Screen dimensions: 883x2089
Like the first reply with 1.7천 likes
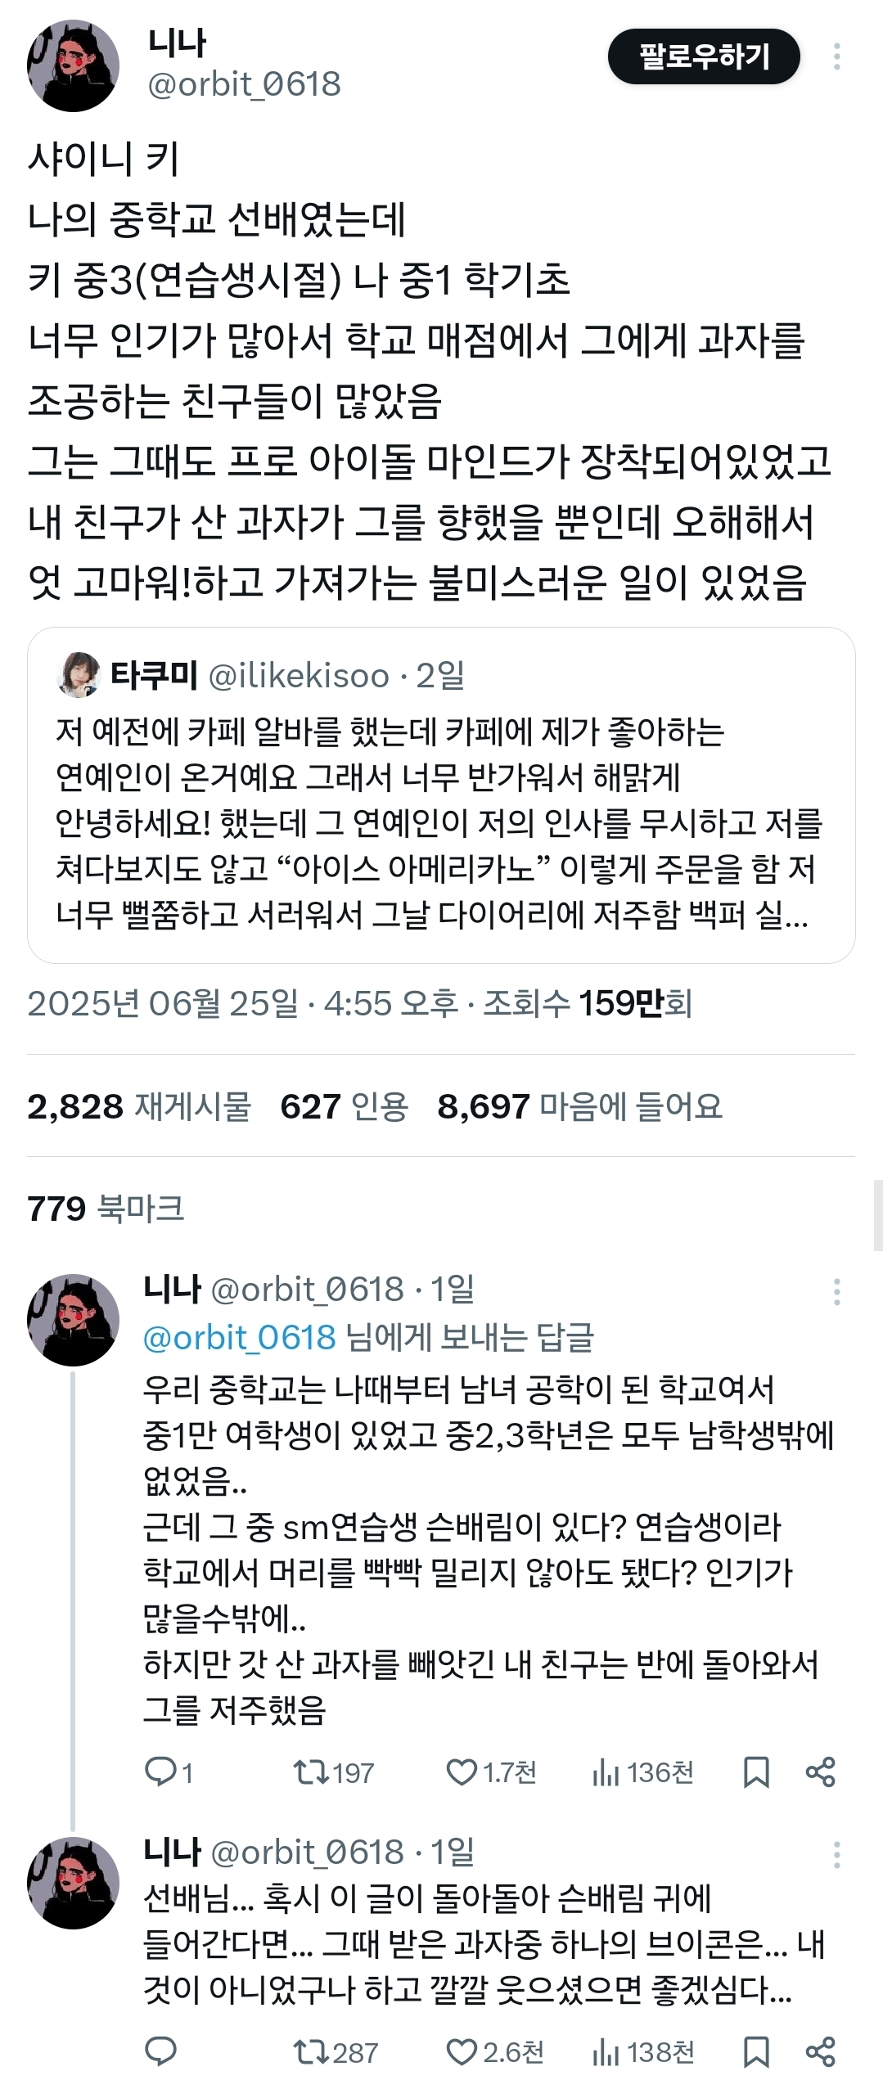point(491,1772)
